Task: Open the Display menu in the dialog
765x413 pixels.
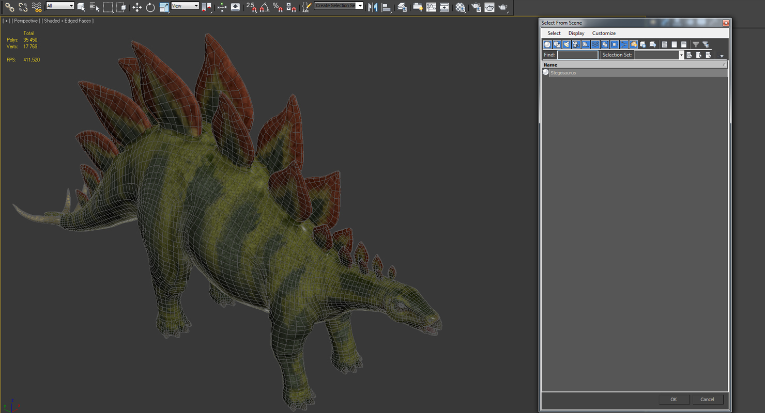Action: coord(576,33)
